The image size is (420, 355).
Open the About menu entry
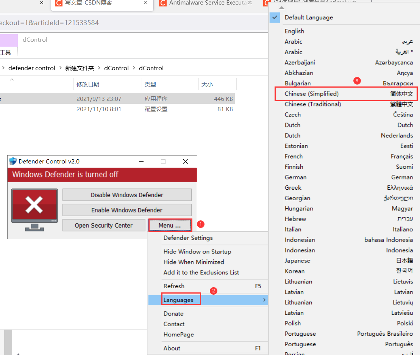pyautogui.click(x=208, y=348)
